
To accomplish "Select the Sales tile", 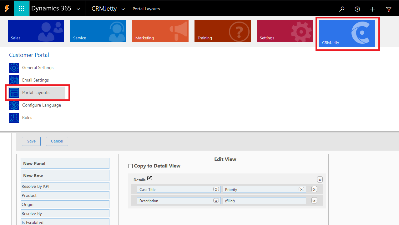I will click(x=36, y=31).
